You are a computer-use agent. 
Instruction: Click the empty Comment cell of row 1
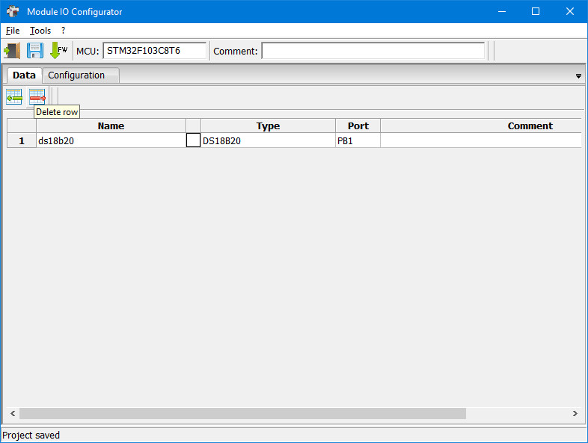(x=481, y=140)
